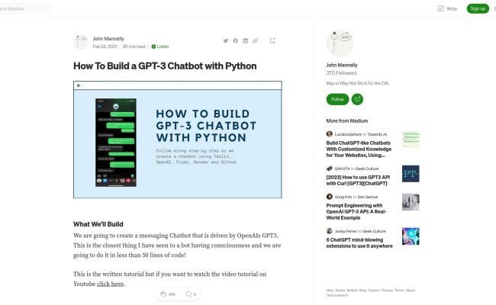Screen dimensions: 496x305
Task: Open thumbnail for Prompt Engineering article
Action: tap(411, 202)
